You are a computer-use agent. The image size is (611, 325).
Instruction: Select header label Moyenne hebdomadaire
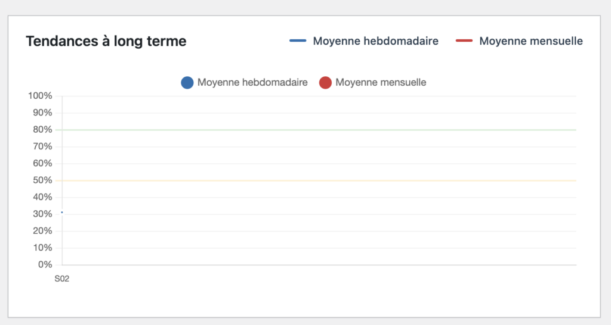375,41
